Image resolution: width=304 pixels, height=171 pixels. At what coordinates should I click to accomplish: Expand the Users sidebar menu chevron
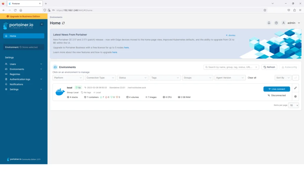pyautogui.click(x=41, y=64)
